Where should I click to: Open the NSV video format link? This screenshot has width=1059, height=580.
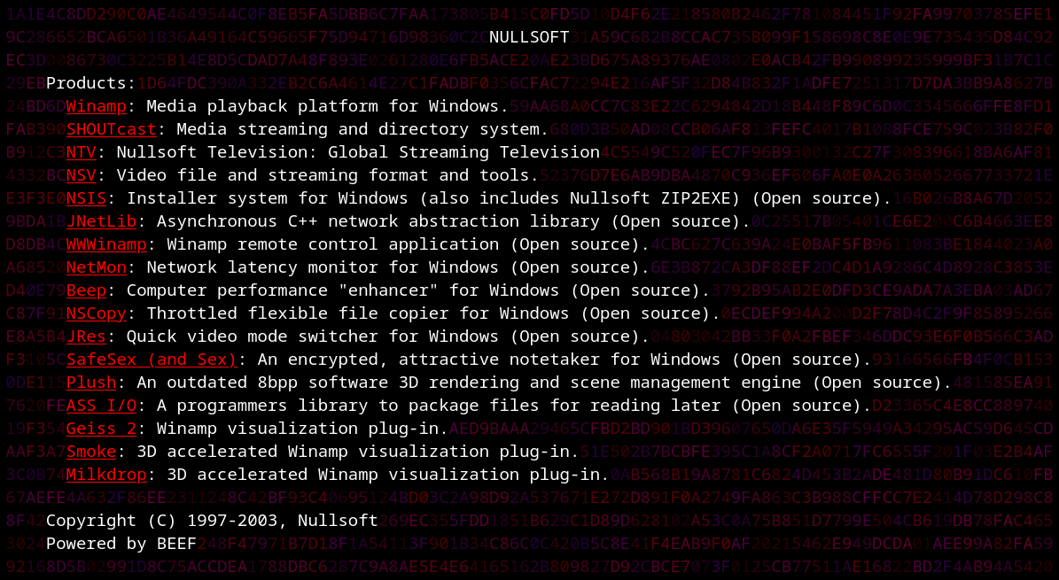coord(81,175)
